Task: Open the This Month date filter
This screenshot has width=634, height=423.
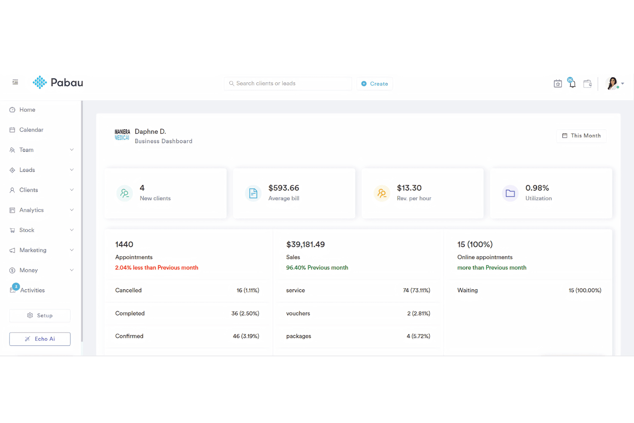Action: (x=581, y=136)
